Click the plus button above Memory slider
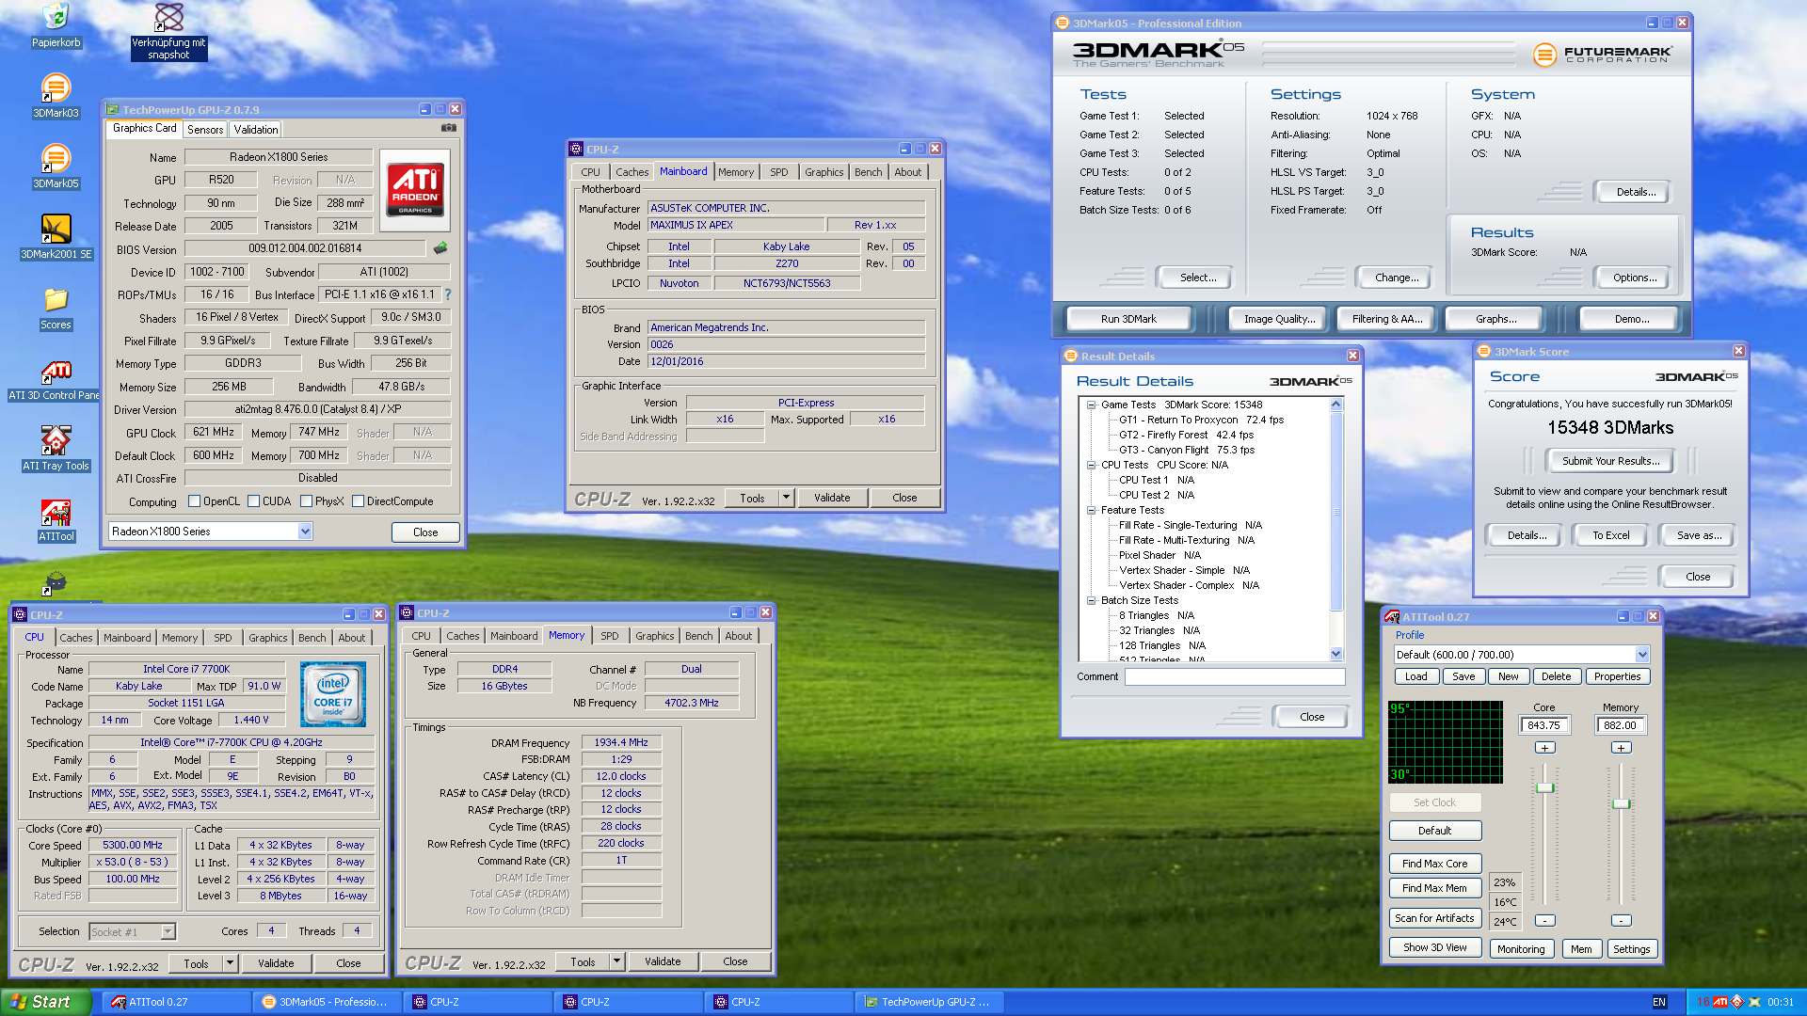Image resolution: width=1807 pixels, height=1016 pixels. click(1621, 748)
